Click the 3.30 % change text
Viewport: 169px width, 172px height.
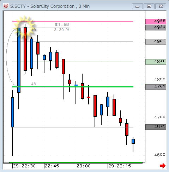tap(62, 30)
